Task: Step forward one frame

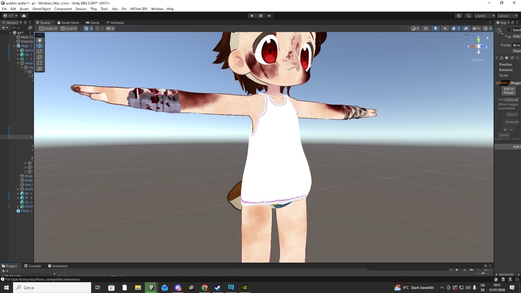Action: (x=269, y=16)
